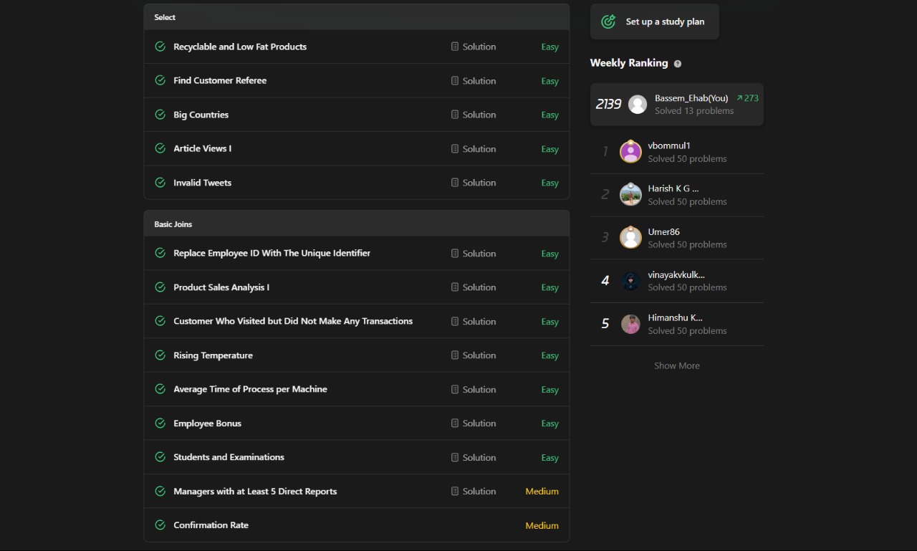Click solved checkmark beside Employee Bonus

160,423
